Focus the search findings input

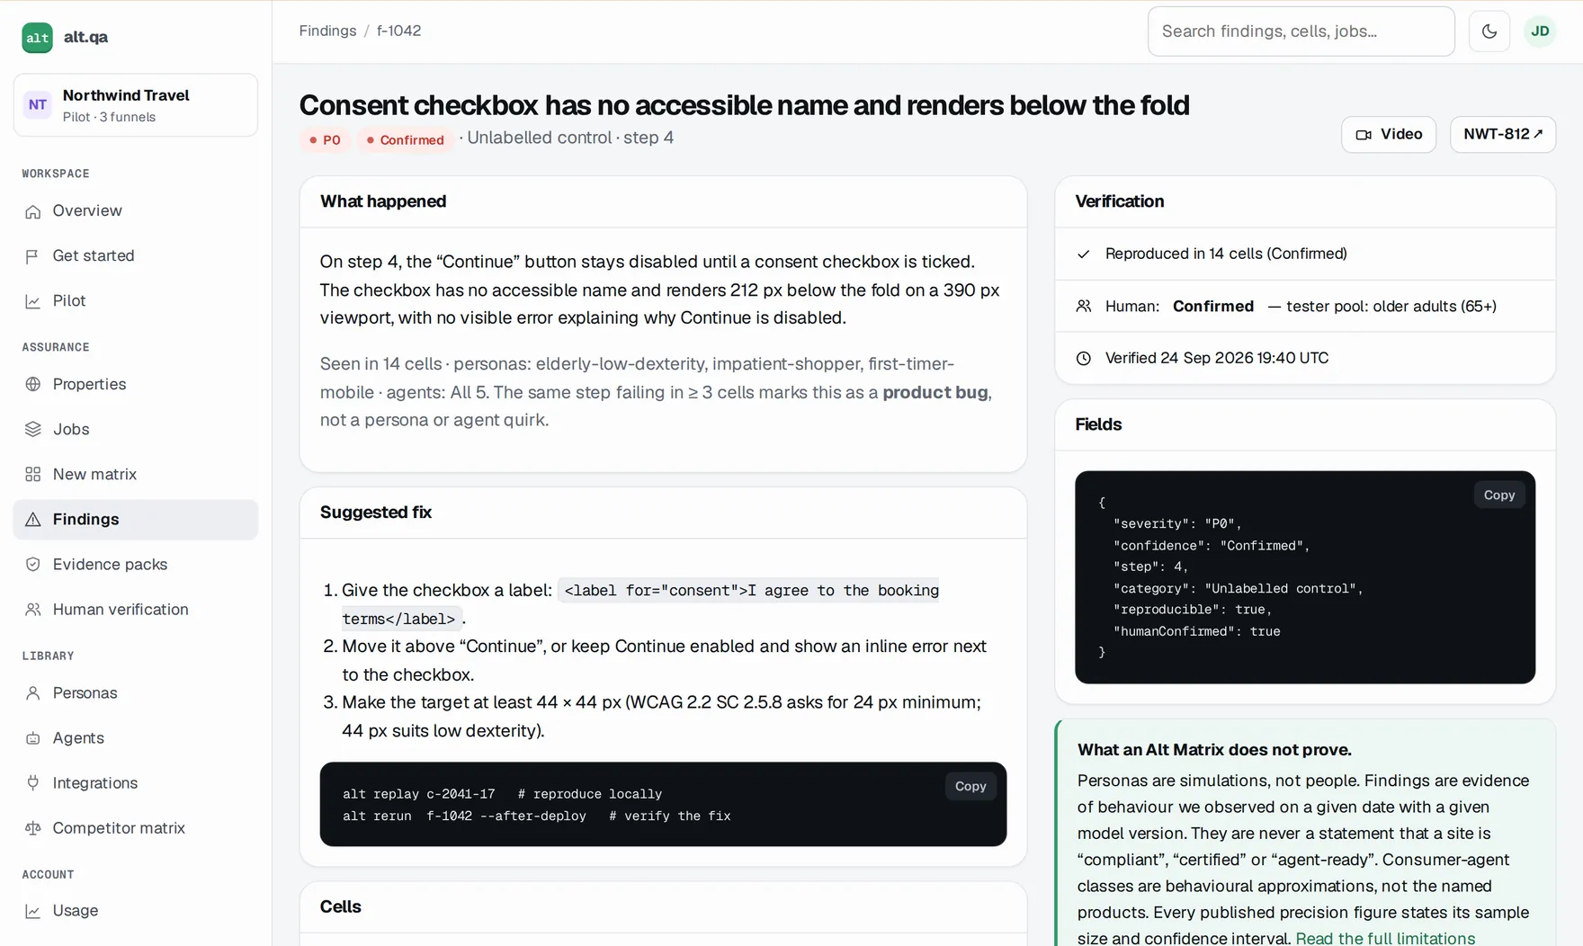[1301, 31]
